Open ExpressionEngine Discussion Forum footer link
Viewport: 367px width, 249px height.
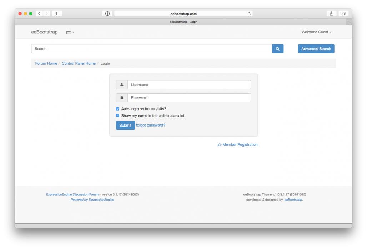click(x=72, y=194)
